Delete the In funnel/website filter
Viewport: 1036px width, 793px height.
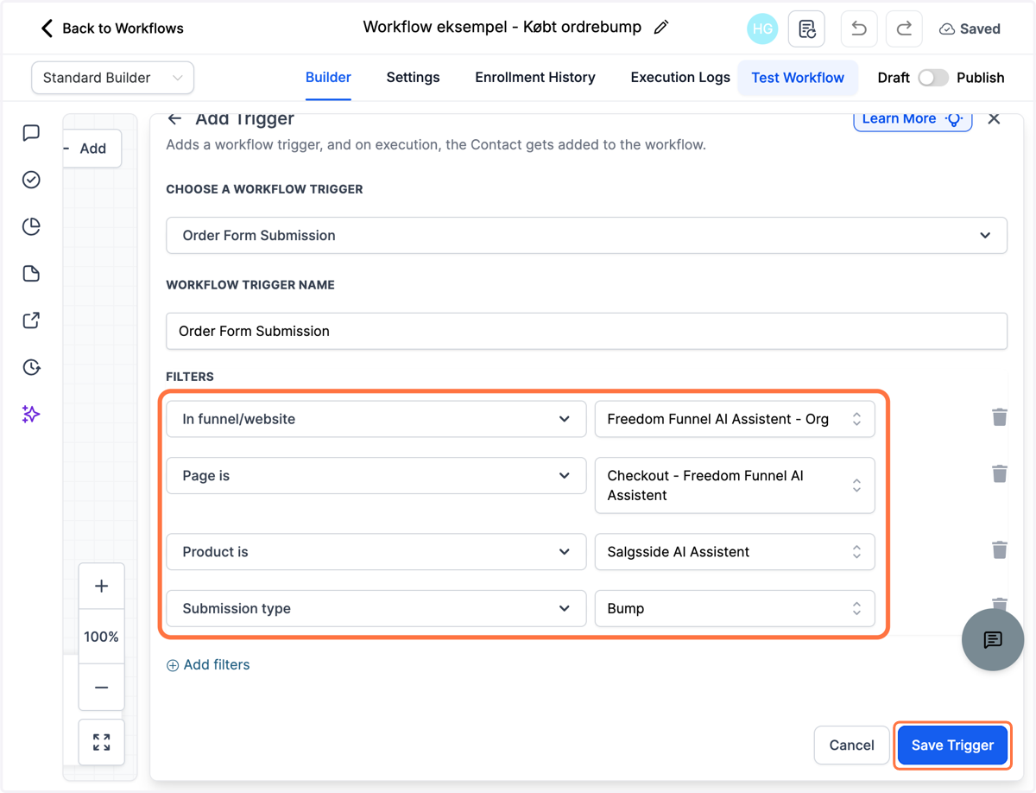tap(1000, 418)
